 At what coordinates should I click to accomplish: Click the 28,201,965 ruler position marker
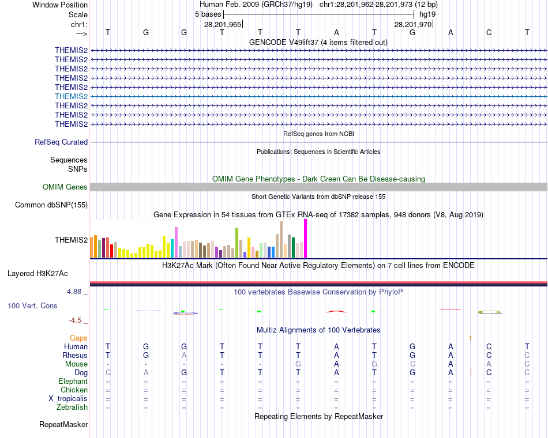[223, 24]
